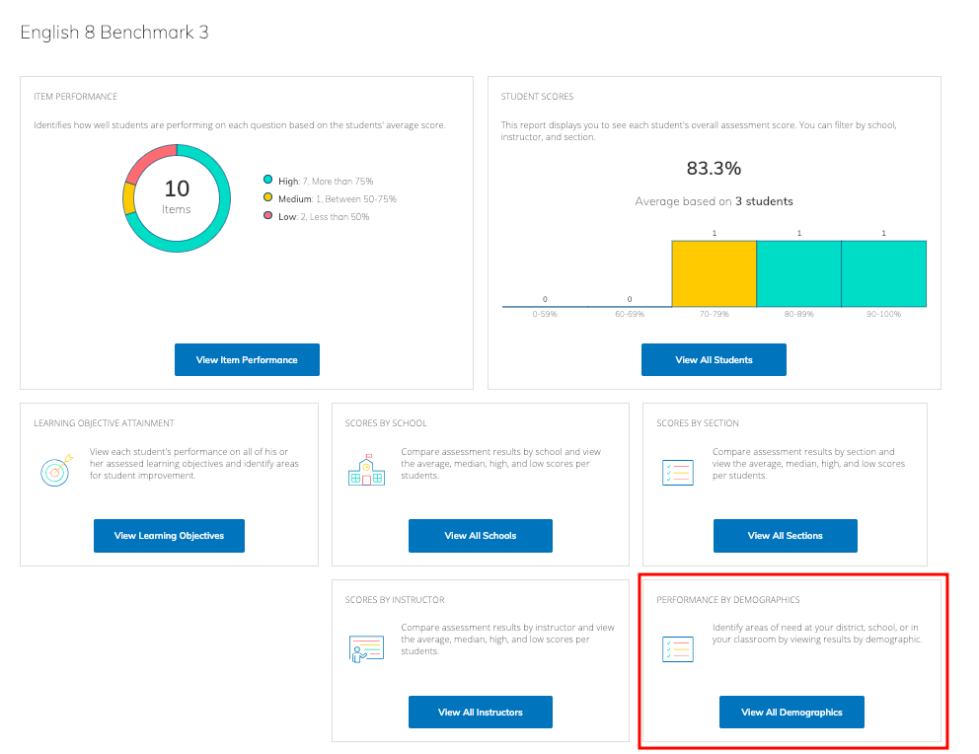The image size is (979, 754).
Task: Click the View All Sections button
Action: point(785,536)
